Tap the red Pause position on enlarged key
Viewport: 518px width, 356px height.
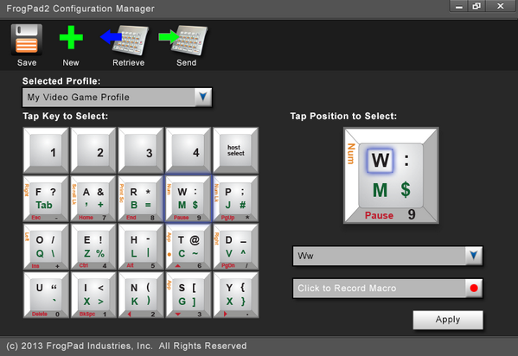point(379,215)
